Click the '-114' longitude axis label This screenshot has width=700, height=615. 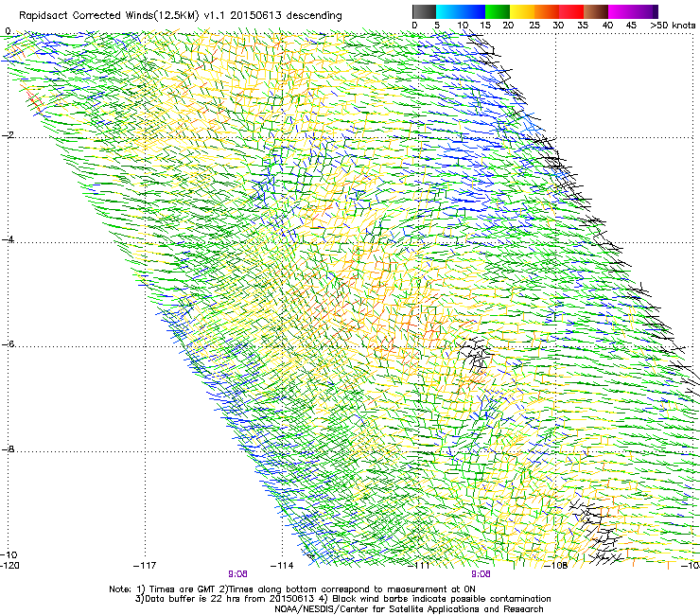[x=282, y=566]
